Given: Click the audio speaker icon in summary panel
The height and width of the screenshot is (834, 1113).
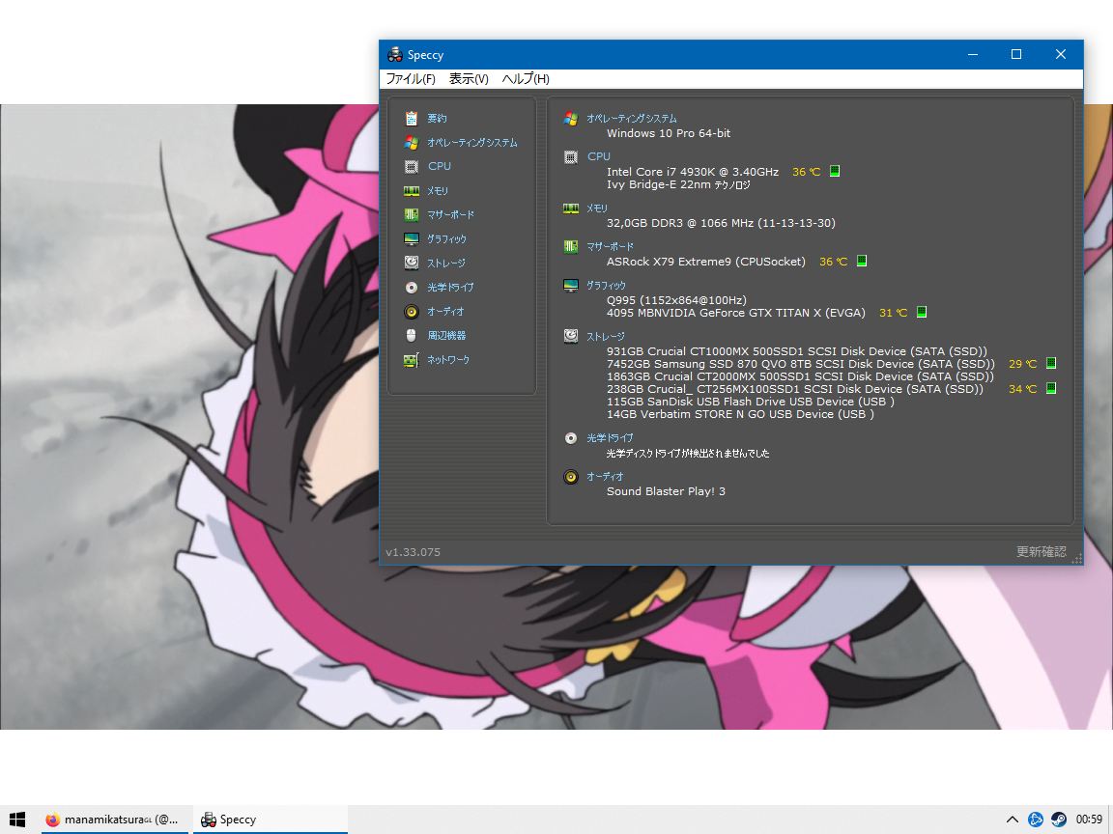Looking at the screenshot, I should tap(571, 477).
